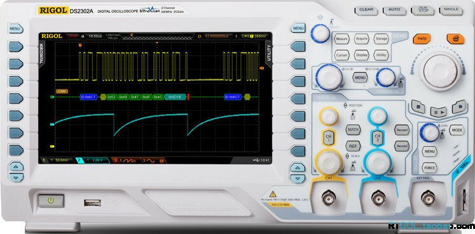Click the large navigation wheel under Help

click(x=440, y=71)
